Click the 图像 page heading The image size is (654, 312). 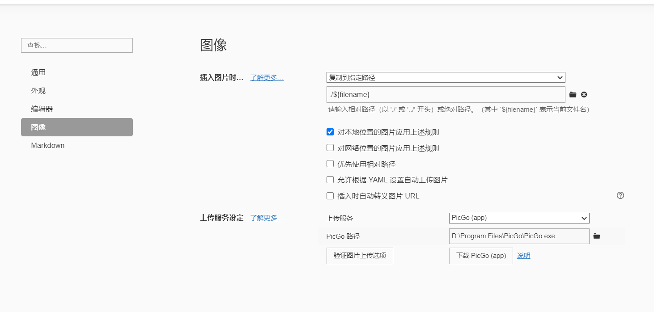[x=213, y=45]
